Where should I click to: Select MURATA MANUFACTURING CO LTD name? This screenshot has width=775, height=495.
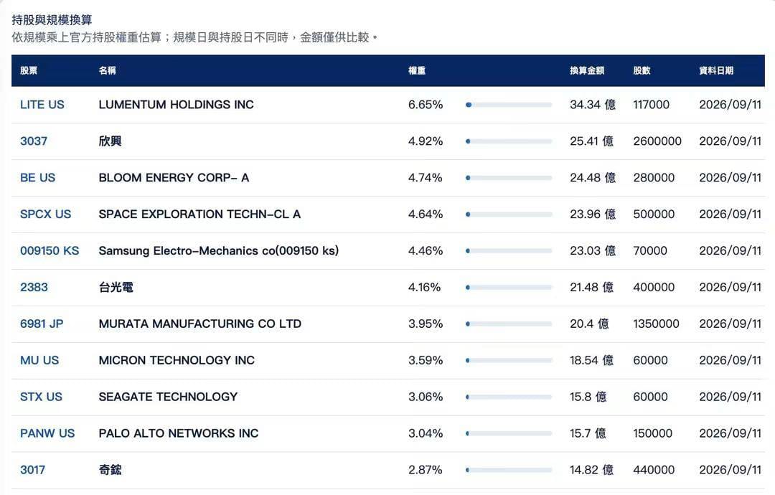click(x=199, y=324)
